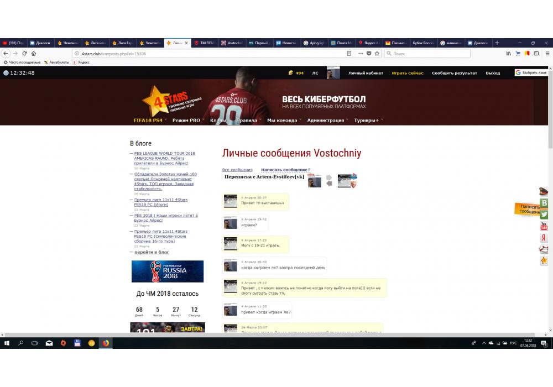The height and width of the screenshot is (387, 553).
Task: Click the Firefox home button
Action: tap(34, 54)
